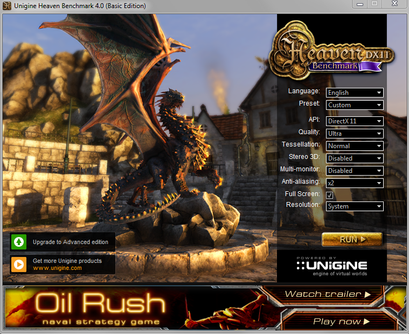Open the Multi-monitor dropdown
The height and width of the screenshot is (334, 409).
pyautogui.click(x=355, y=171)
